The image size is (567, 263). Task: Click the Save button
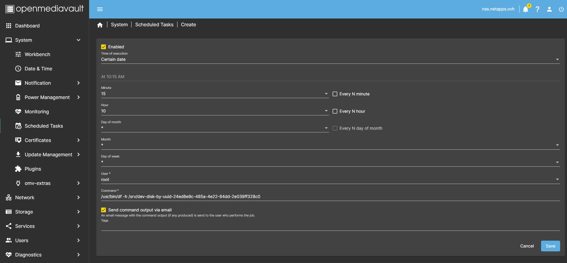pyautogui.click(x=550, y=246)
